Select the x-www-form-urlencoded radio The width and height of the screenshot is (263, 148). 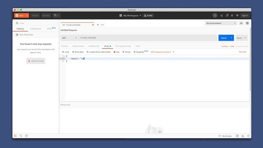tap(88, 52)
